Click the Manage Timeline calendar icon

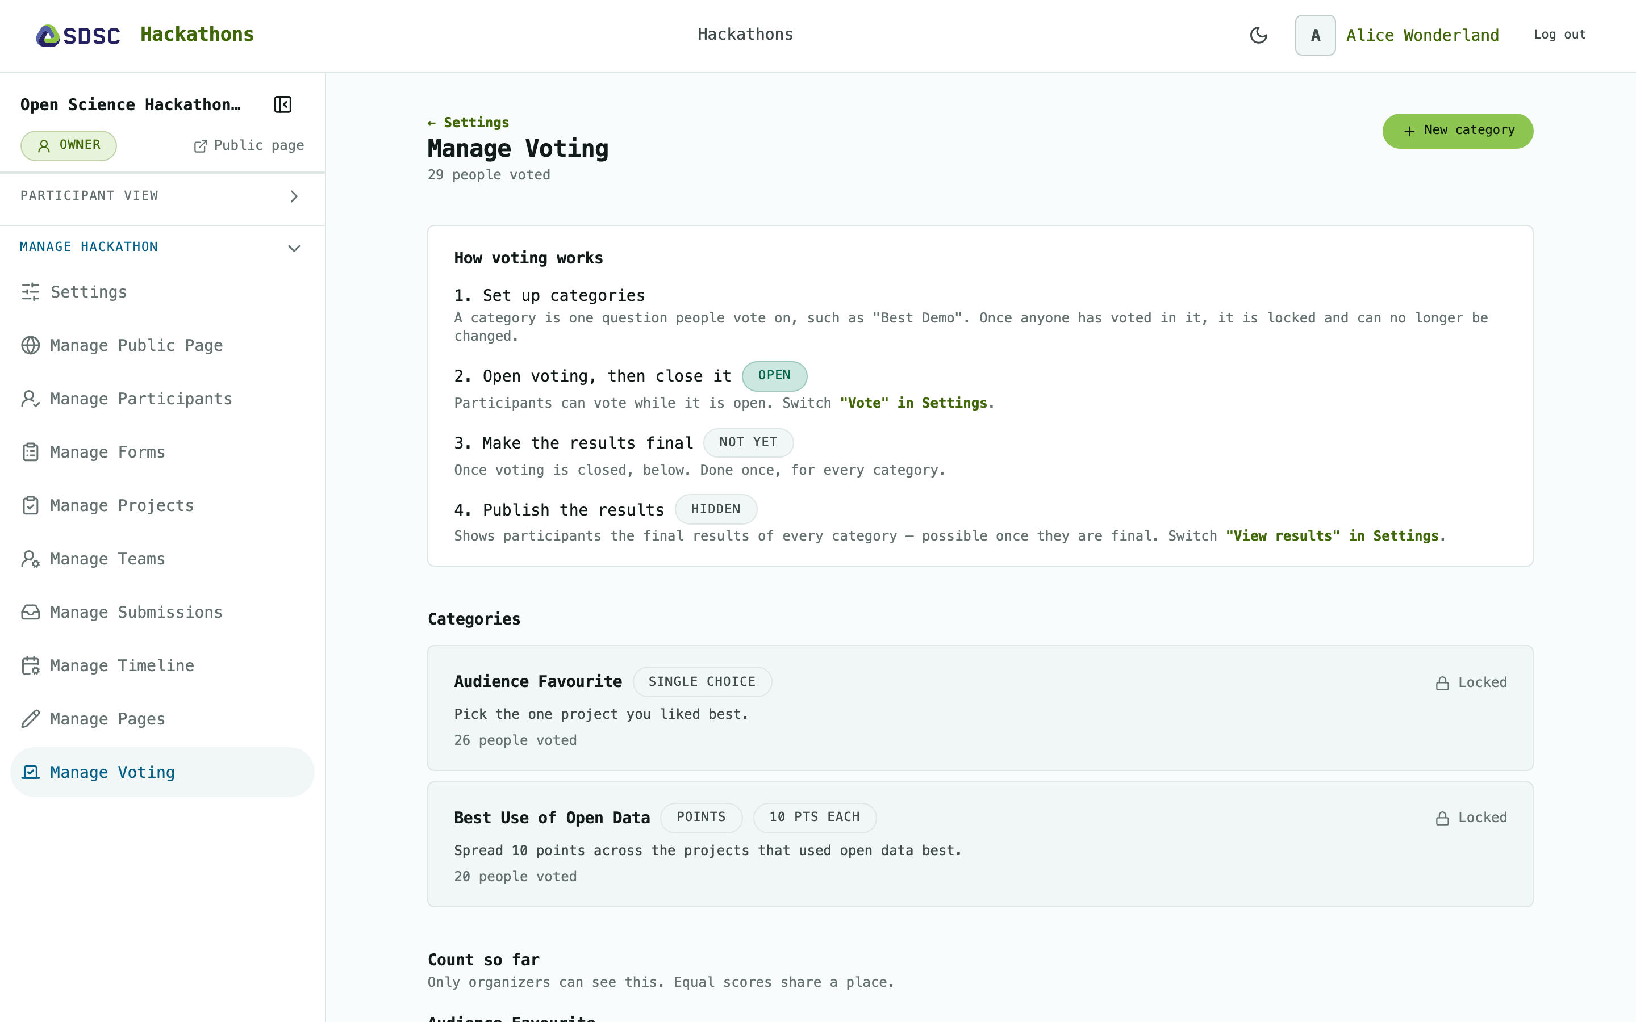click(x=31, y=666)
